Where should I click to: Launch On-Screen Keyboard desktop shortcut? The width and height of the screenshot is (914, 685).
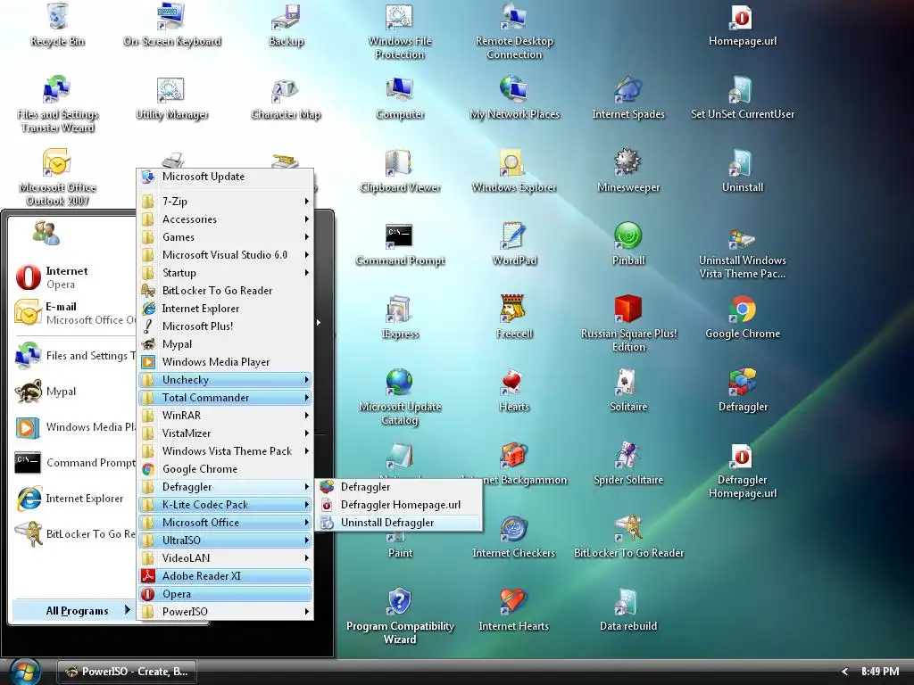(172, 25)
